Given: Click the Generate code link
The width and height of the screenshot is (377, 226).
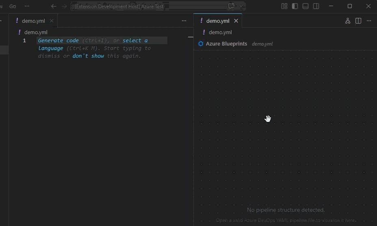Looking at the screenshot, I should pos(58,40).
